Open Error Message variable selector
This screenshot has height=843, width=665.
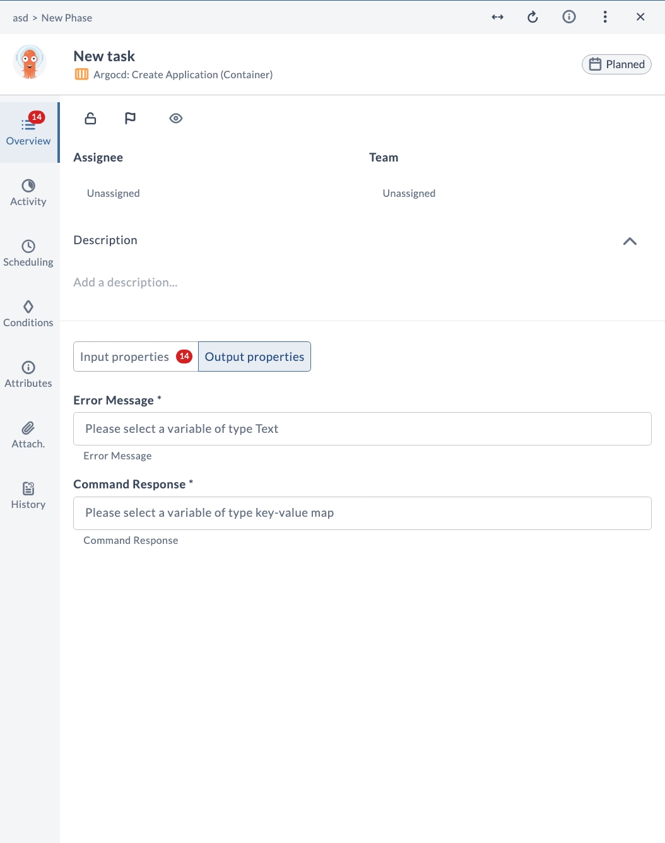click(x=362, y=429)
